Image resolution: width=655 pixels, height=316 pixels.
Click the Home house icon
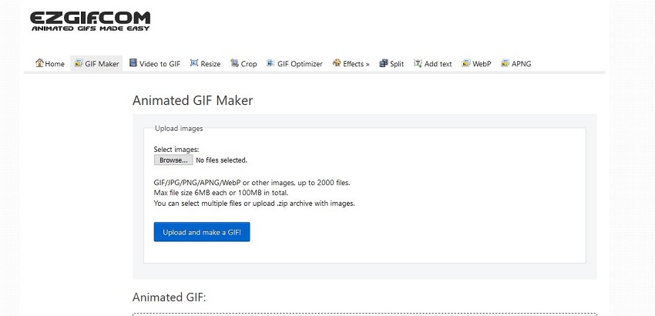[39, 63]
